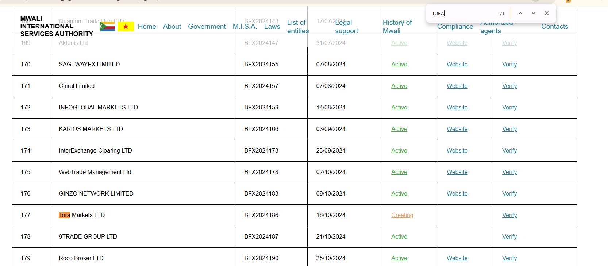Open Website link for Roco Broker LTD

[x=457, y=258]
